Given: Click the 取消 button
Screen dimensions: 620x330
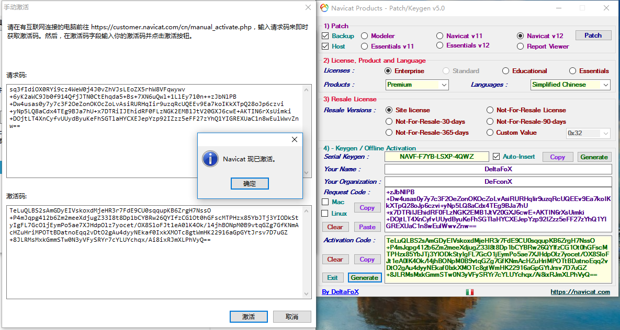Looking at the screenshot, I should pyautogui.click(x=292, y=316).
